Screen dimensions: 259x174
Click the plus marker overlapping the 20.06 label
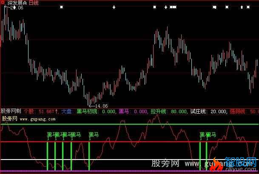14,7
